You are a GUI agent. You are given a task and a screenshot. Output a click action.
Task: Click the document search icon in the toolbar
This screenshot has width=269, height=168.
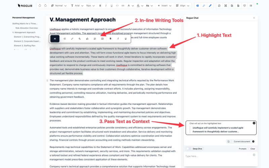(x=238, y=6)
